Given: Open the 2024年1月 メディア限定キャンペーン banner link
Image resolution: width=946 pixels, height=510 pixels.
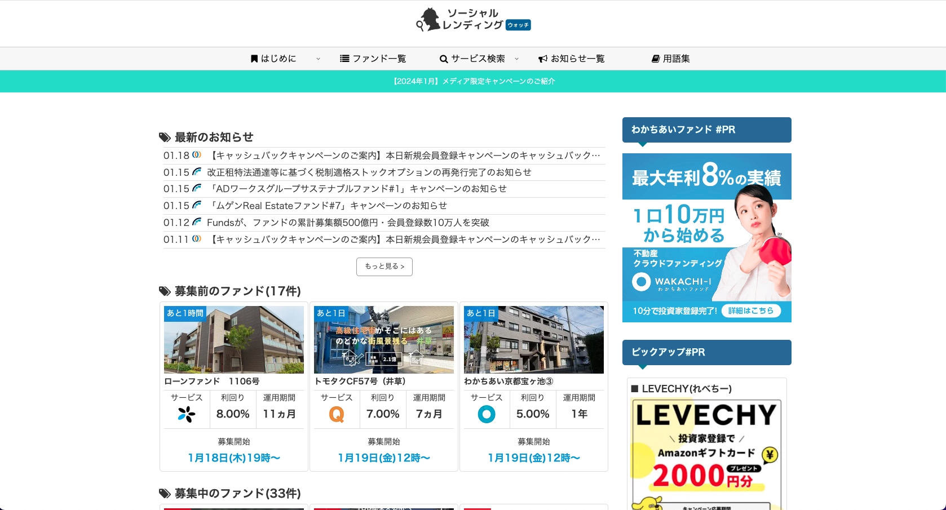Looking at the screenshot, I should 473,81.
